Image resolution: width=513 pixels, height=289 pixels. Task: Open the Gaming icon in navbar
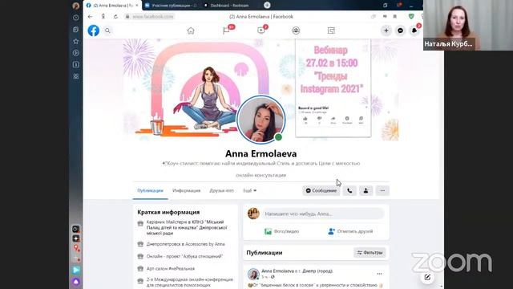331,31
